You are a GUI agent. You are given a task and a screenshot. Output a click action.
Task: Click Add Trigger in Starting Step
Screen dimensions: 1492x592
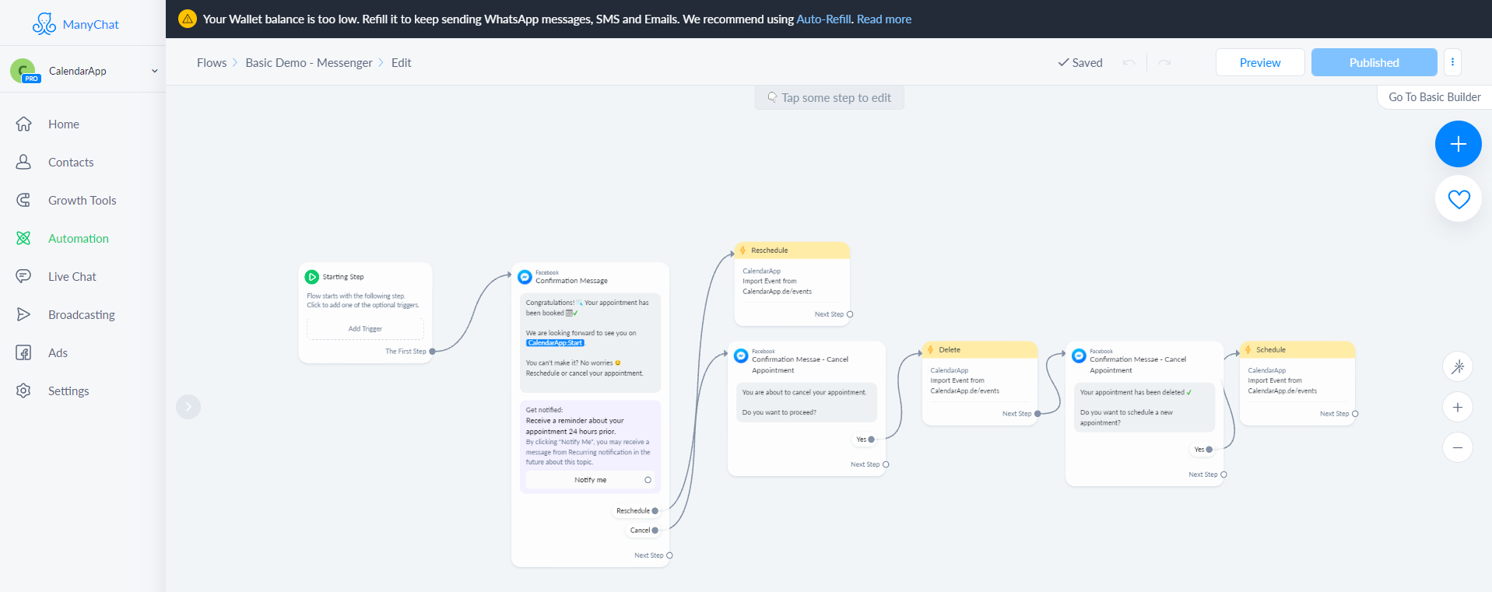[365, 328]
